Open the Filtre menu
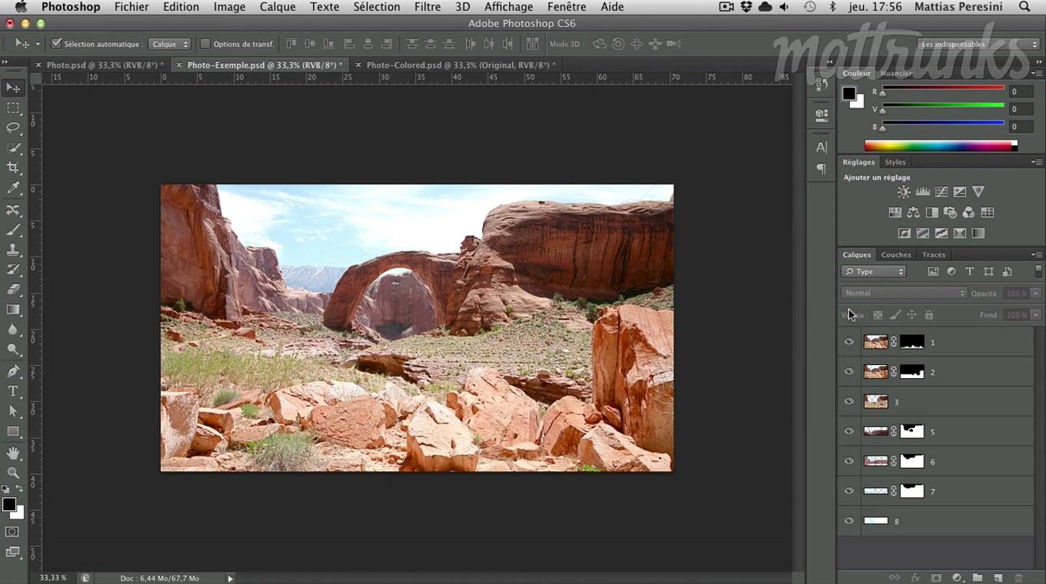1046x584 pixels. [x=428, y=7]
